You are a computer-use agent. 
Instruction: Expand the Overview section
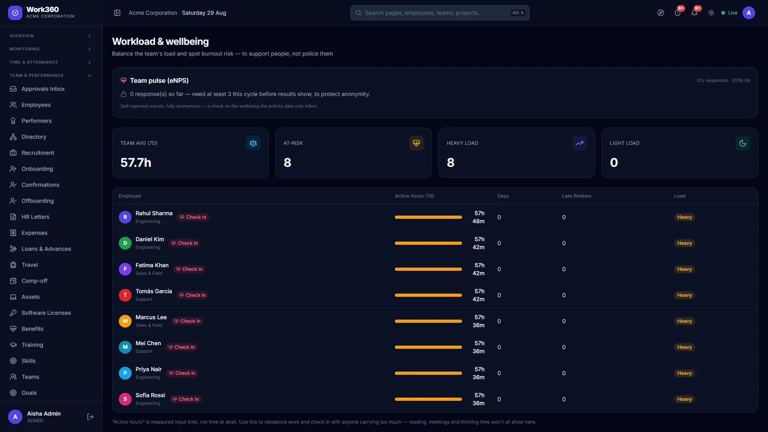(x=51, y=36)
